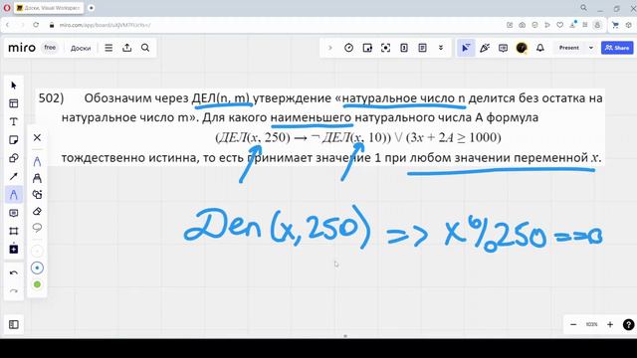Select the Text tool
The image size is (637, 358).
(x=13, y=121)
